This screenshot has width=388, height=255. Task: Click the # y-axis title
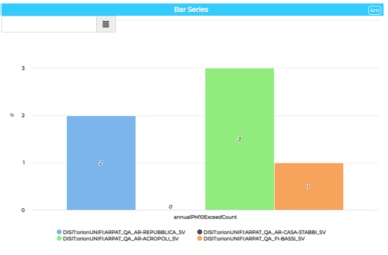tap(12, 115)
